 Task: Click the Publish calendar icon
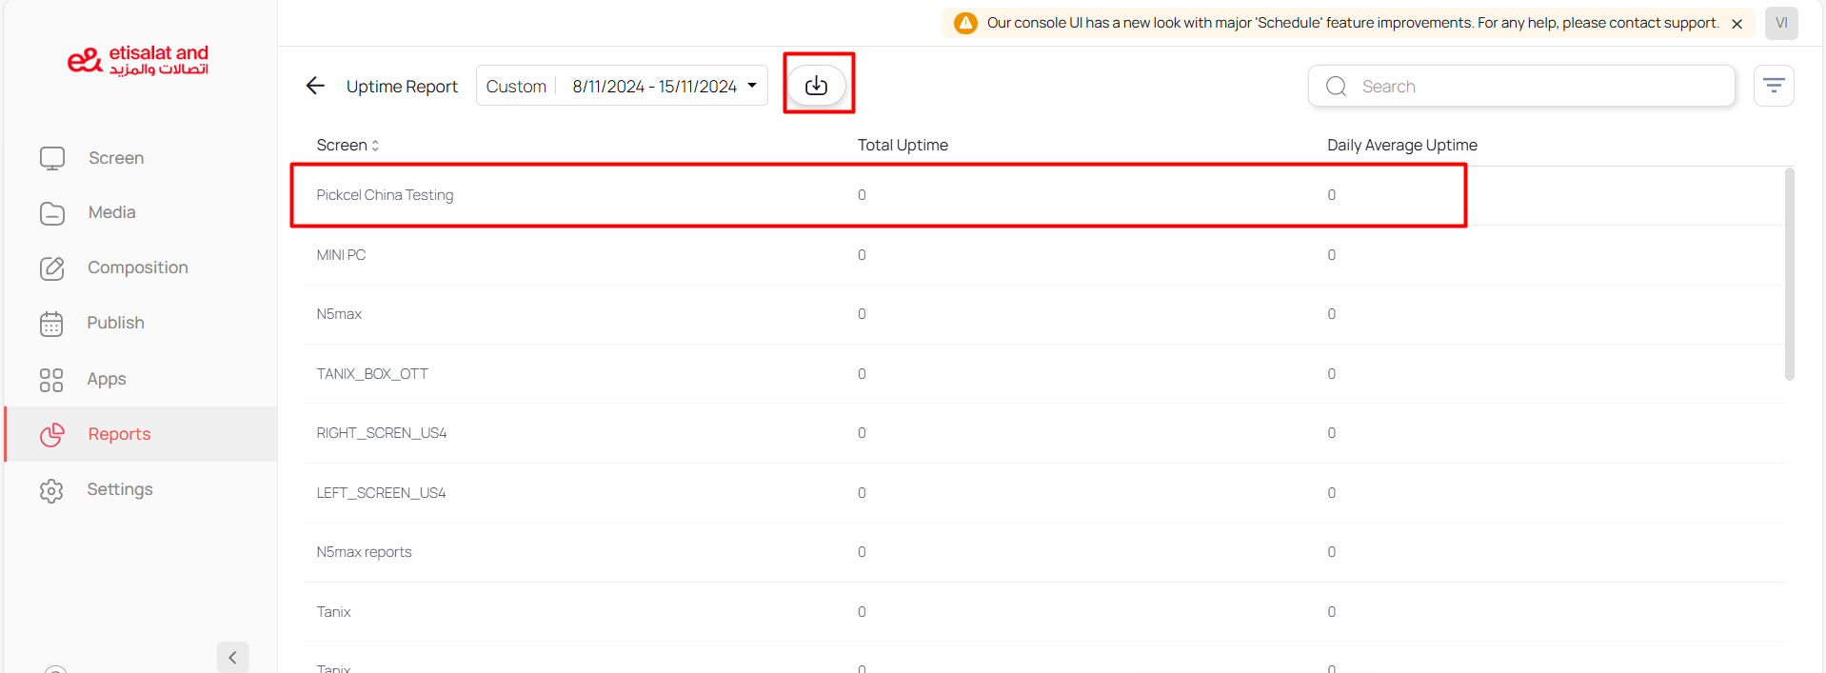52,324
